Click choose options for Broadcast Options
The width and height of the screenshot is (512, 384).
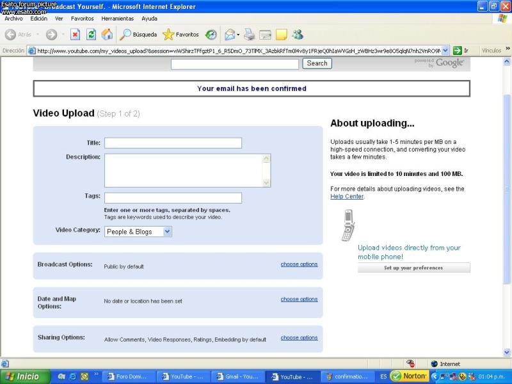click(299, 264)
